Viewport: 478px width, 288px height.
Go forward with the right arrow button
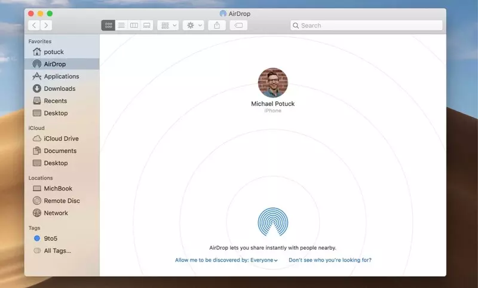point(46,25)
